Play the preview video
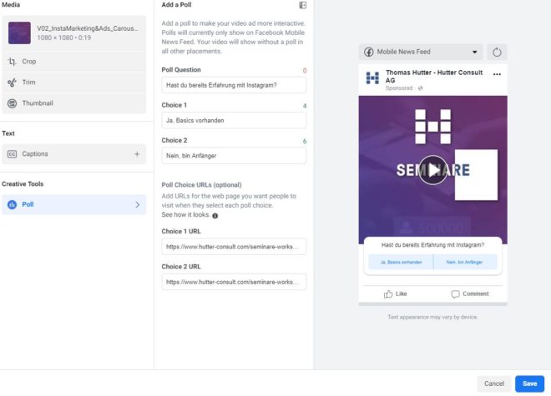The height and width of the screenshot is (396, 551). point(433,170)
